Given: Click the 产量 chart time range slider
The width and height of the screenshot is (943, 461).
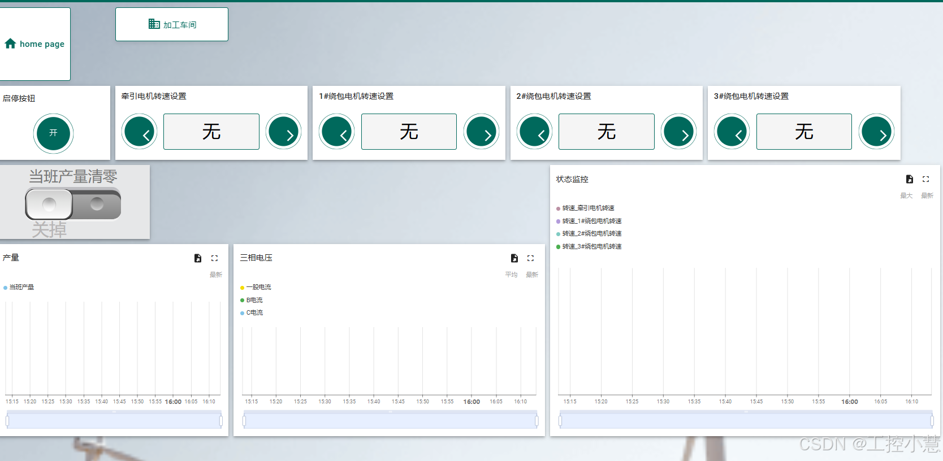Looking at the screenshot, I should coord(114,420).
